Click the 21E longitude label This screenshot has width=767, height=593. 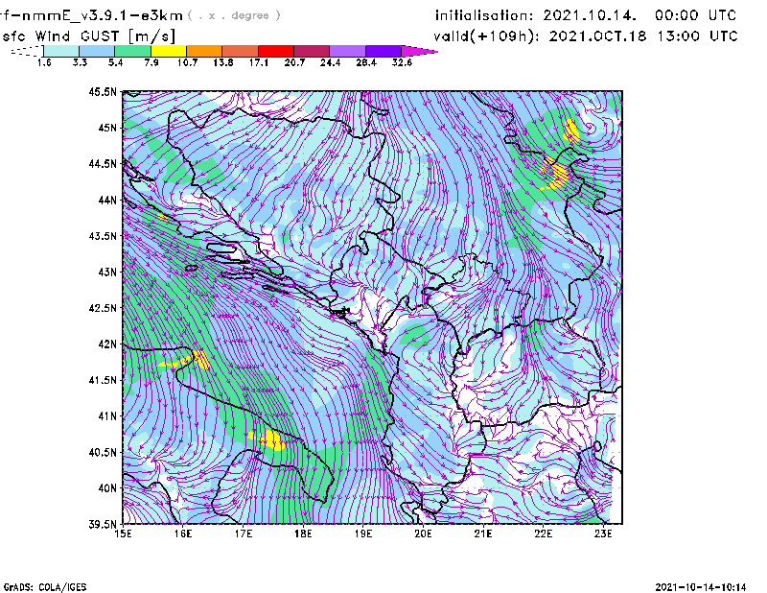pos(483,534)
